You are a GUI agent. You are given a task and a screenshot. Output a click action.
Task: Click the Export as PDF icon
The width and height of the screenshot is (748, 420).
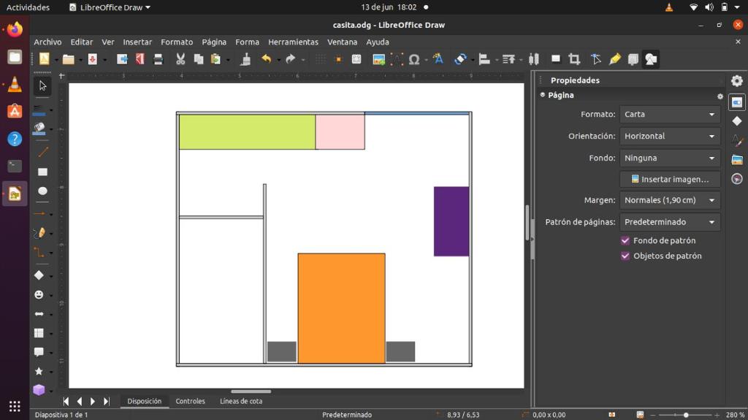point(140,59)
